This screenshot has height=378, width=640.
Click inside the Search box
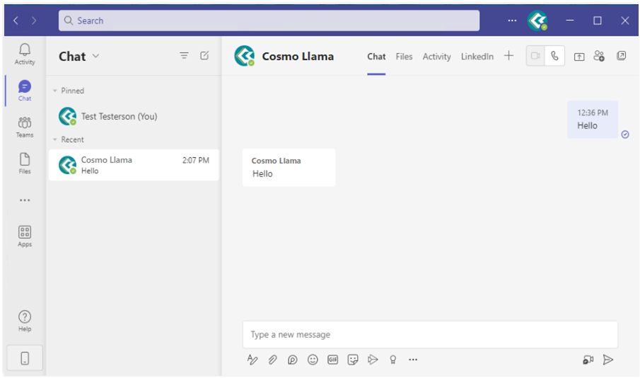pos(269,21)
